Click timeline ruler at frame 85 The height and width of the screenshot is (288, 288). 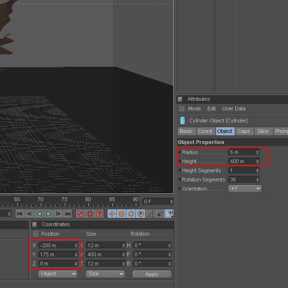112,202
